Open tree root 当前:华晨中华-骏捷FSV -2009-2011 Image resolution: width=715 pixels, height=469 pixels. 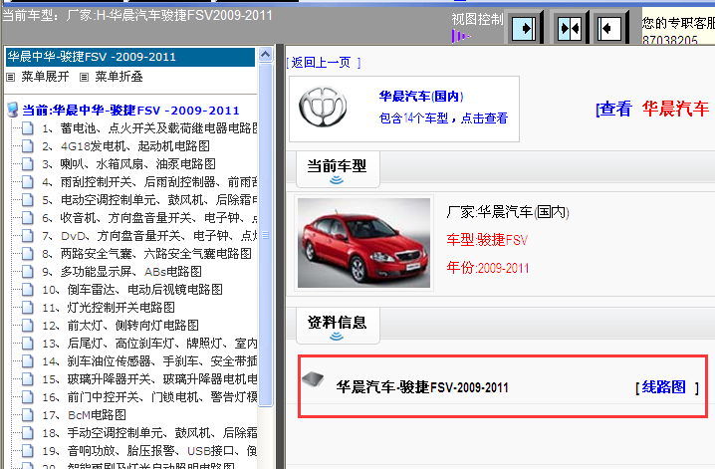(x=130, y=111)
